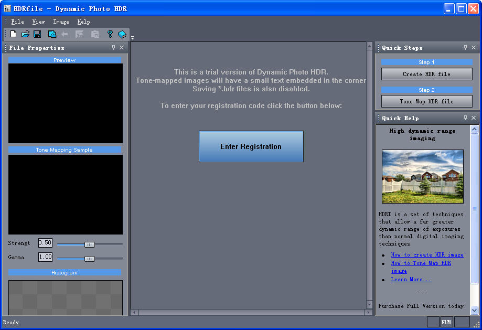
Task: Click the main view's vertical scroll up arrow
Action: click(x=369, y=47)
